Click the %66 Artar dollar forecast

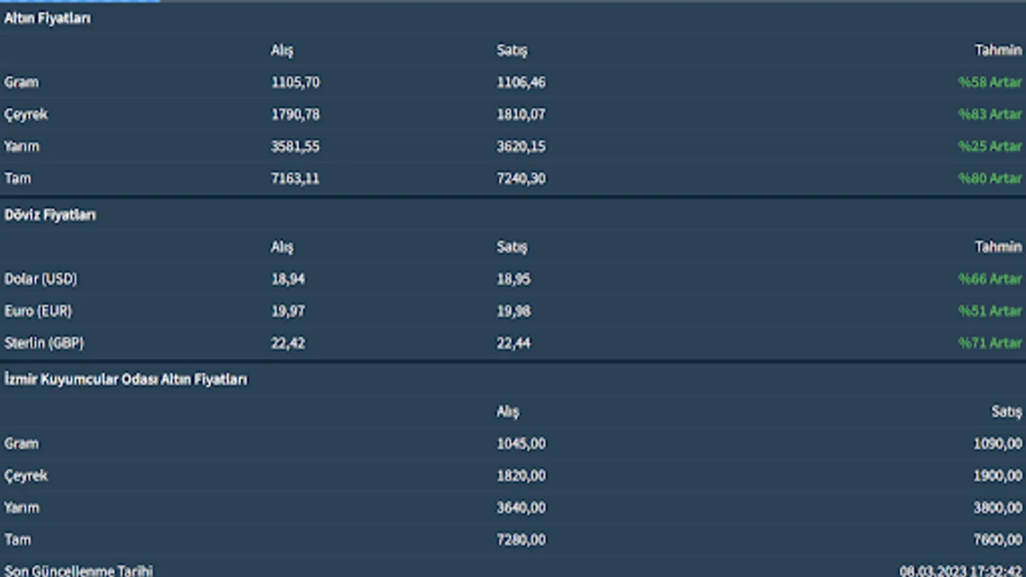coord(989,279)
